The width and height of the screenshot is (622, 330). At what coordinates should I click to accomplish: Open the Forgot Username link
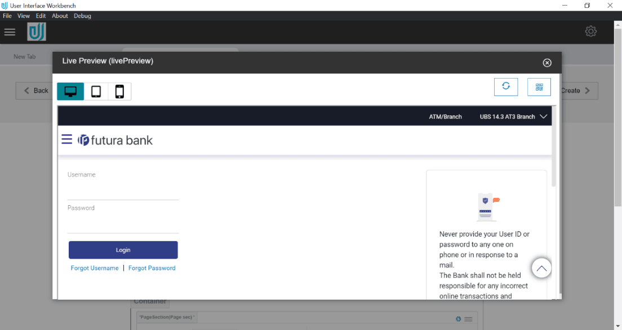94,268
